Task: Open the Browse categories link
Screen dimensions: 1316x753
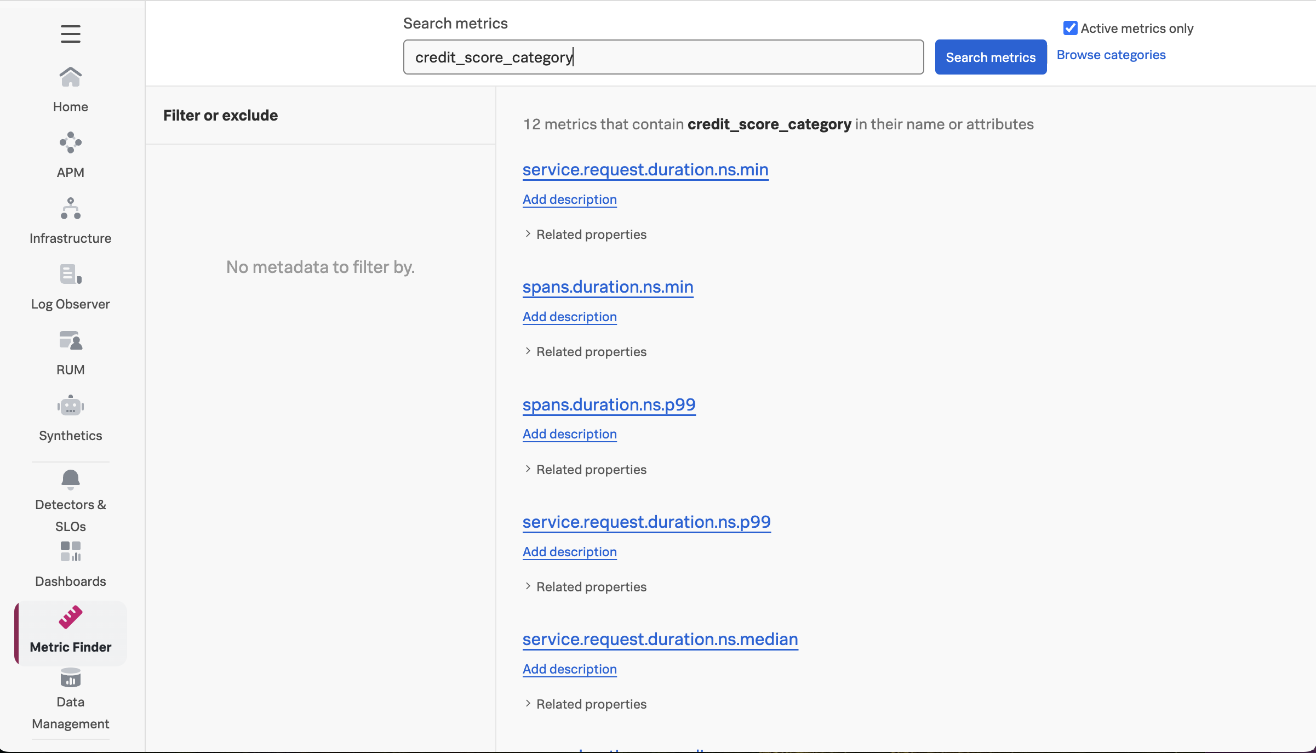Action: (1111, 55)
